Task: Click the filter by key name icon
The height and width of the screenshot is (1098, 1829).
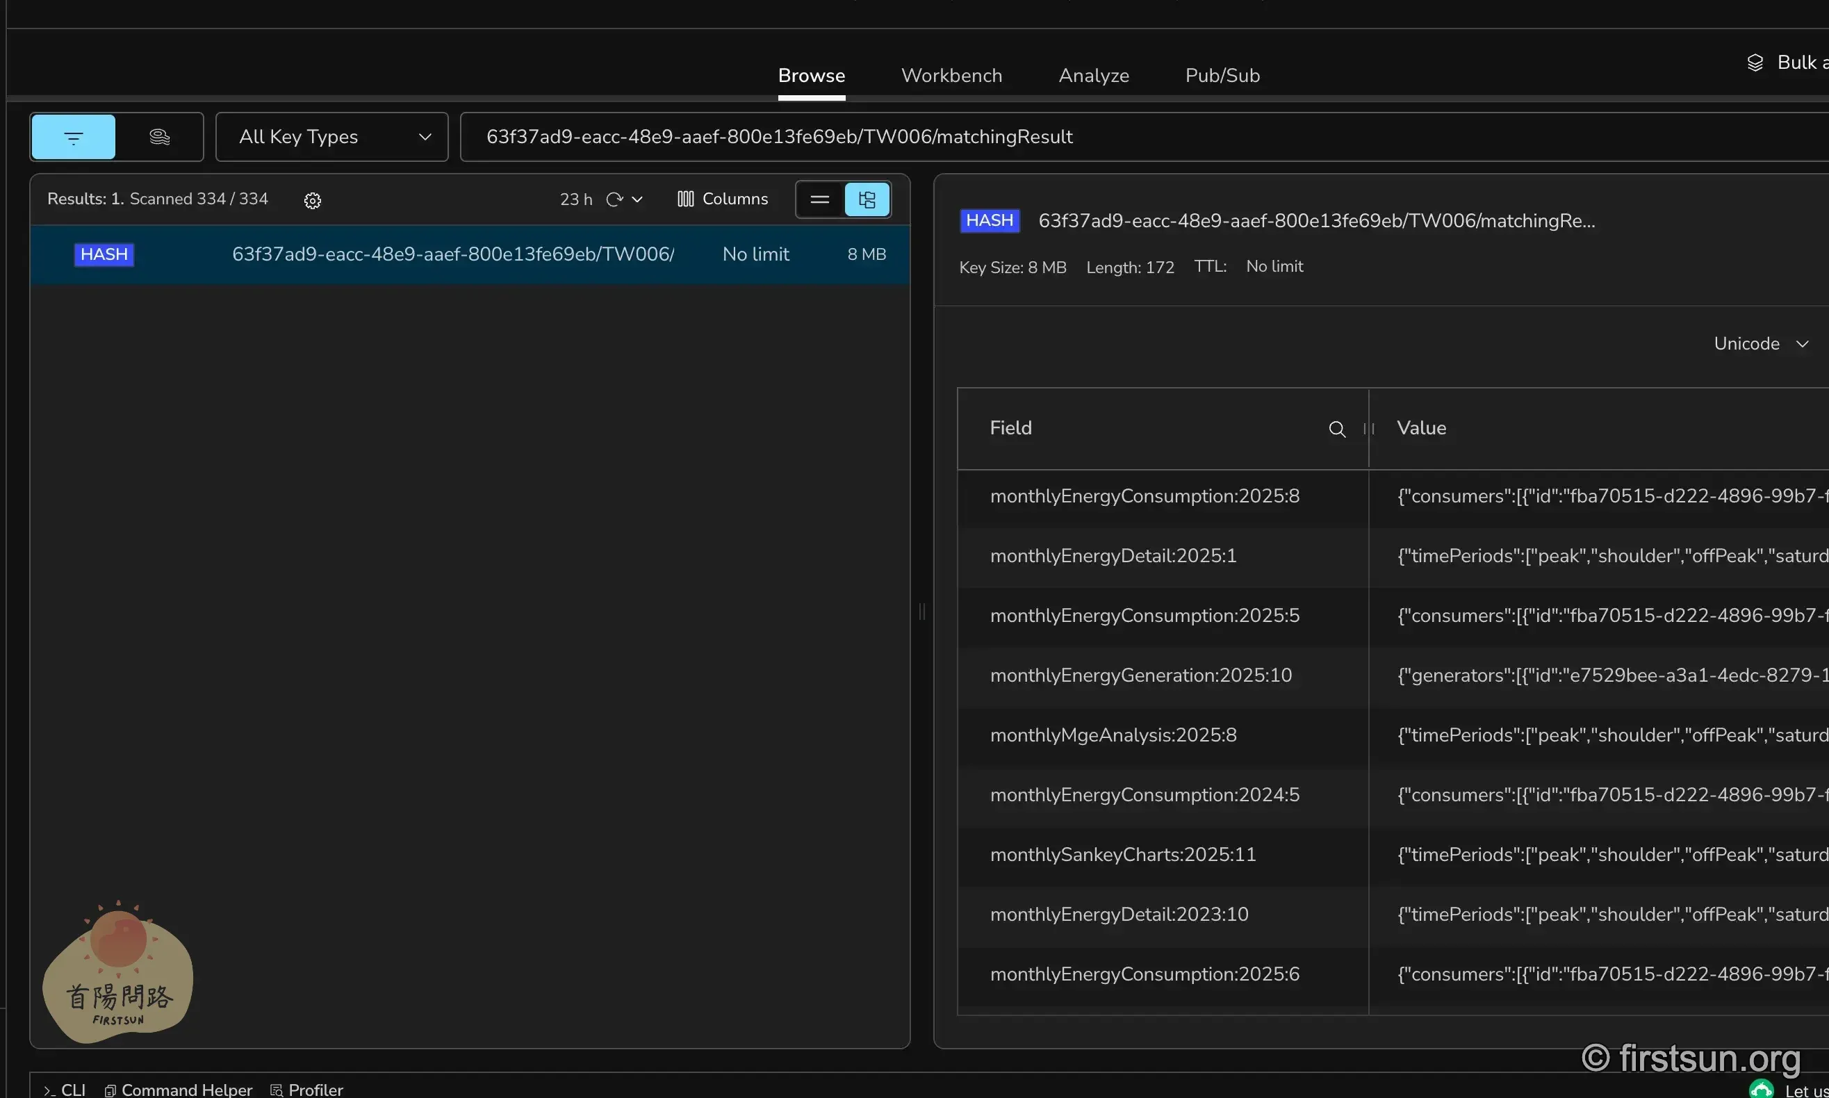Action: [73, 137]
